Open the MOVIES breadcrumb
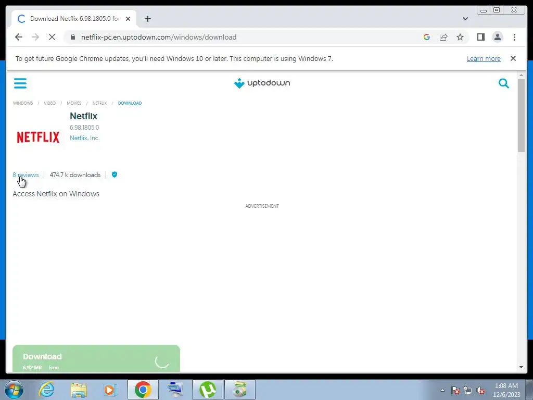 point(74,103)
